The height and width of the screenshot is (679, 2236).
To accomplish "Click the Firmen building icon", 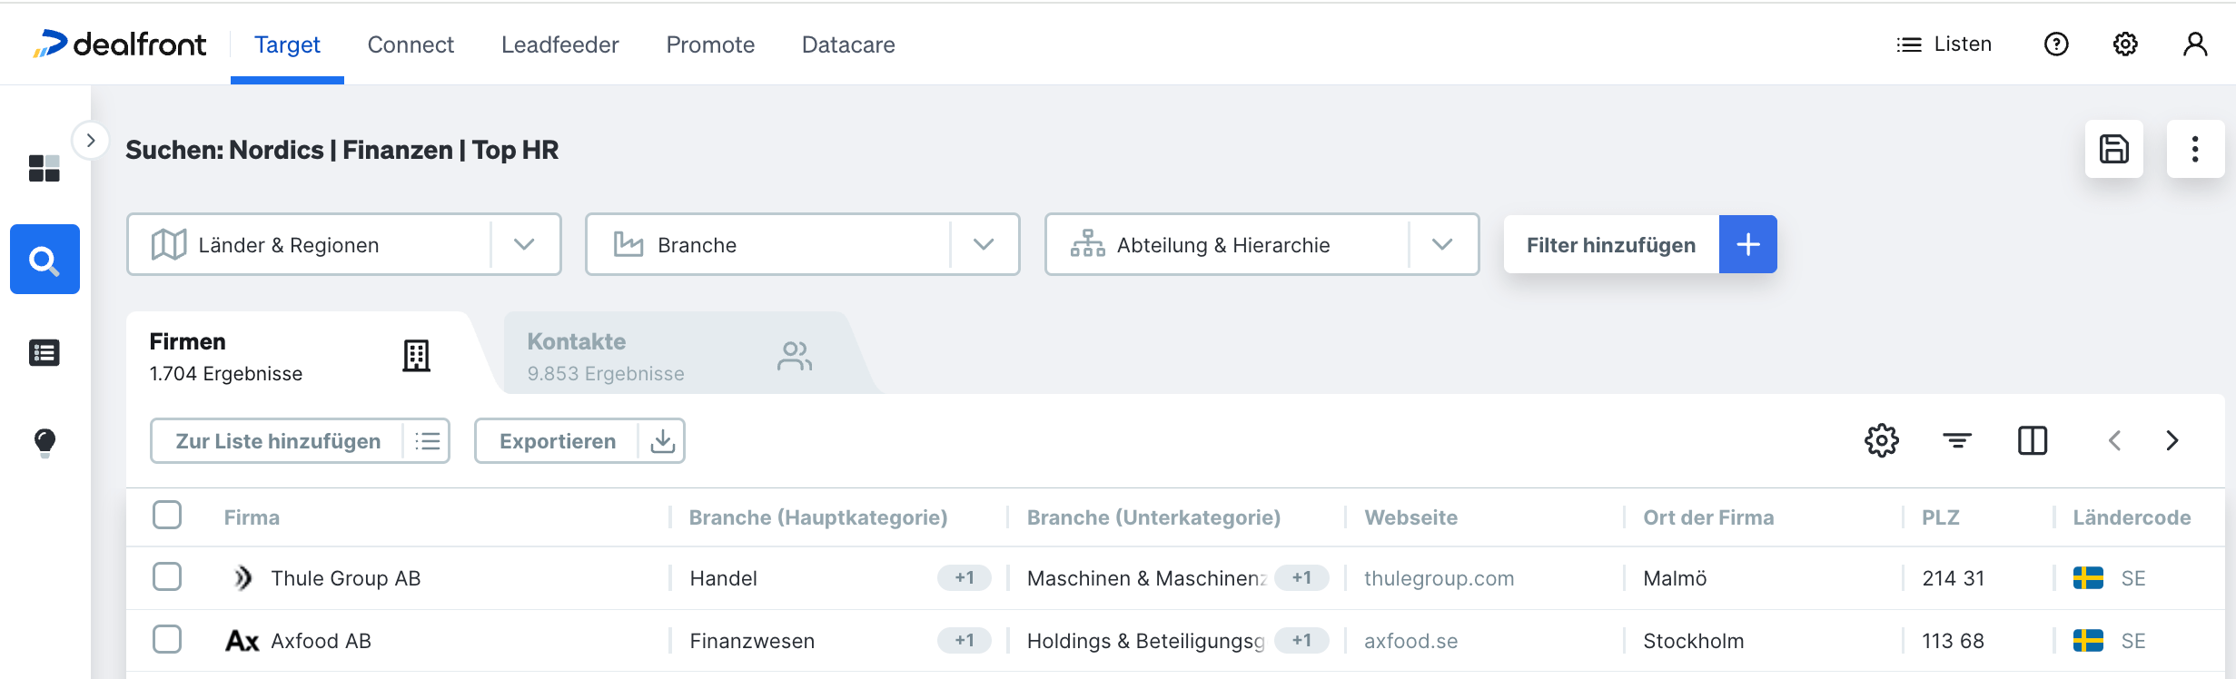I will click(x=417, y=356).
